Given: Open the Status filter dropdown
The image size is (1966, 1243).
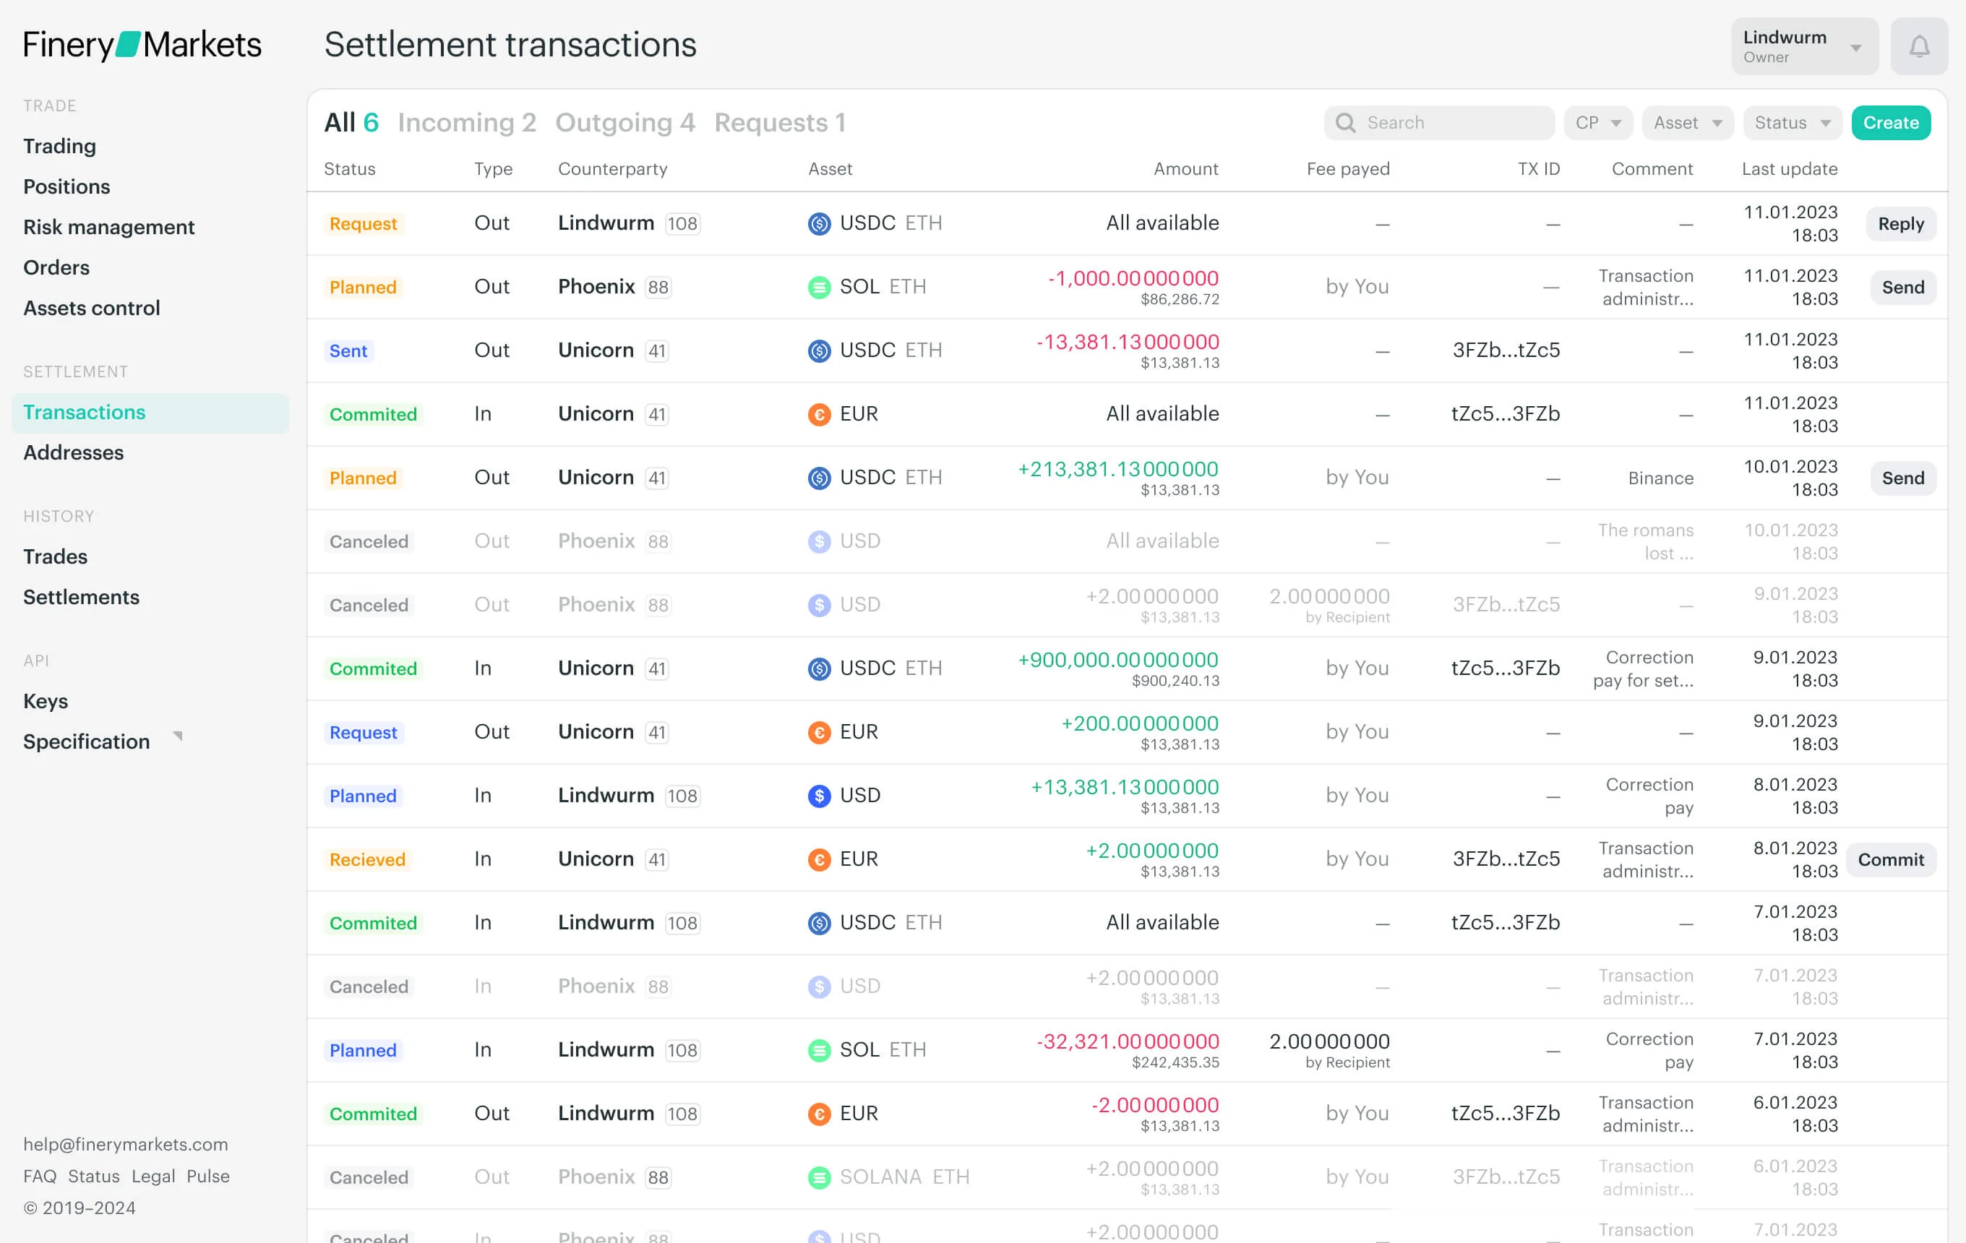Looking at the screenshot, I should point(1792,122).
